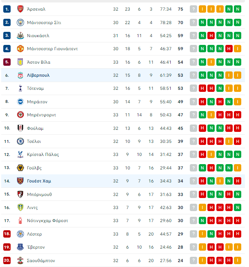Open the Μάντσεστερ Γιουνάιτεντ team link
249x267 pixels.
[x=52, y=49]
